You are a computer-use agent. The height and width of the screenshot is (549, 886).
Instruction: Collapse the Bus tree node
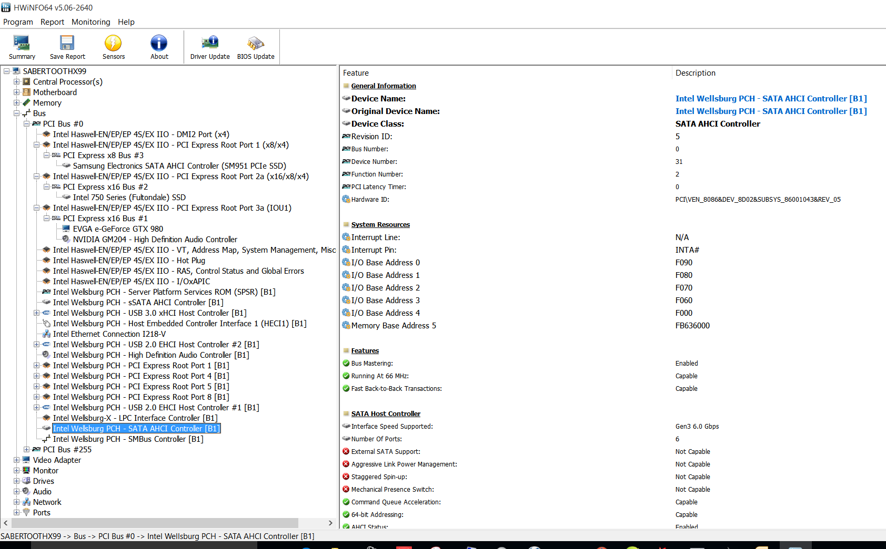pos(17,113)
